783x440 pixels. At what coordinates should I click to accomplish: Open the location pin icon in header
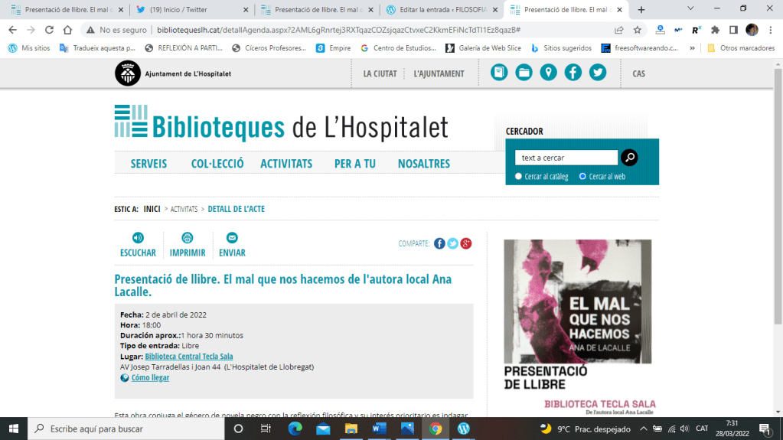pos(548,73)
